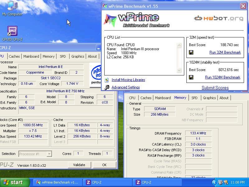Click OK button in CPU-Z
Screen dimensions: 249x187
point(104,165)
